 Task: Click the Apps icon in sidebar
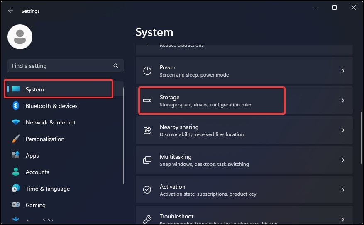coord(16,155)
